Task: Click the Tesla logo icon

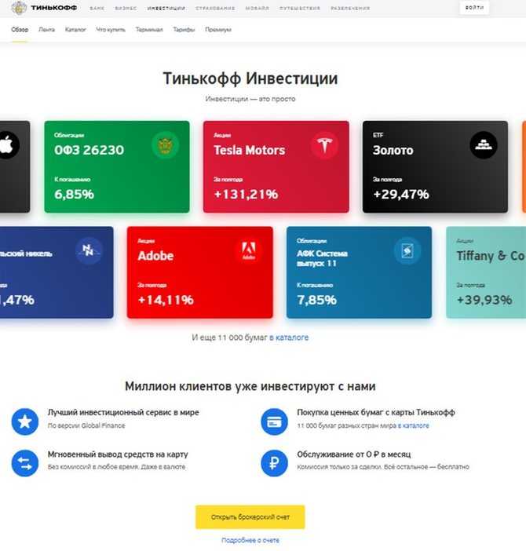Action: tap(325, 144)
